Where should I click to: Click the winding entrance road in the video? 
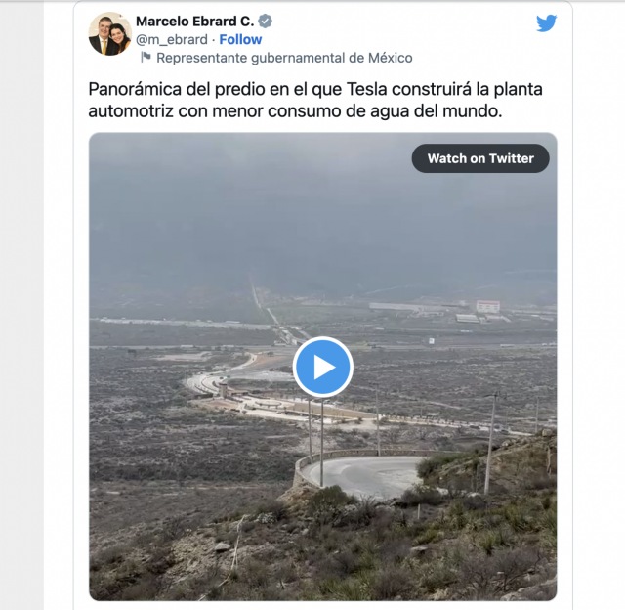[224, 375]
